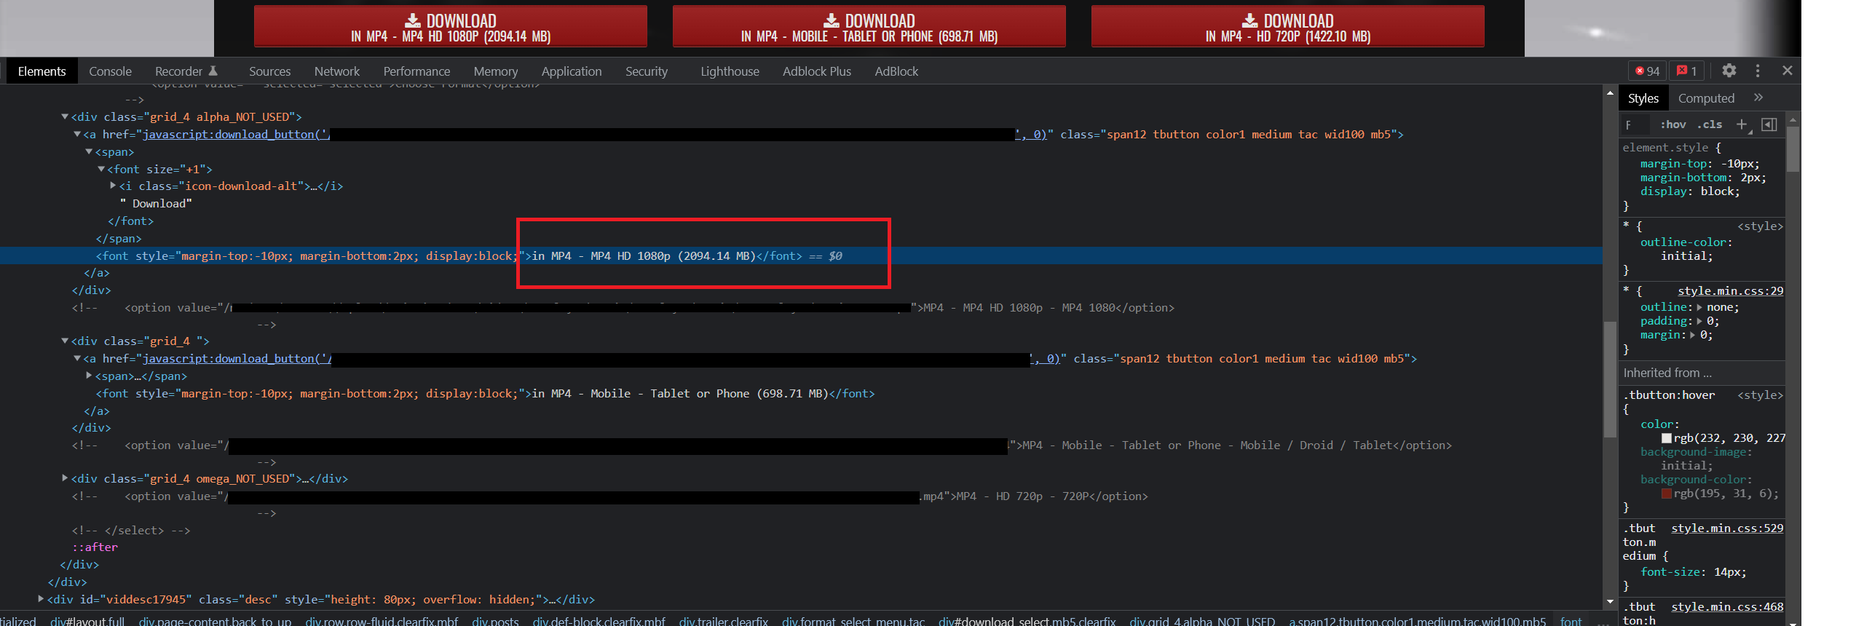The image size is (1864, 626).
Task: Open the DevTools three-dot customize menu
Action: (x=1758, y=71)
